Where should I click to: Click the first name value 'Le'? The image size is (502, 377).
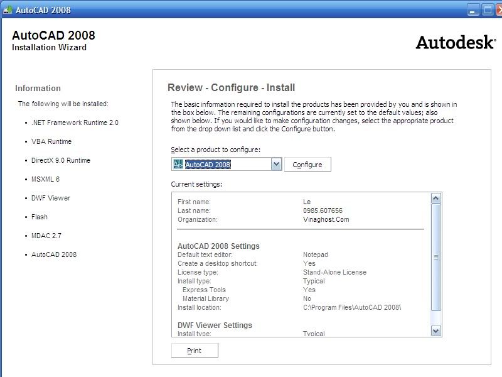tap(307, 202)
